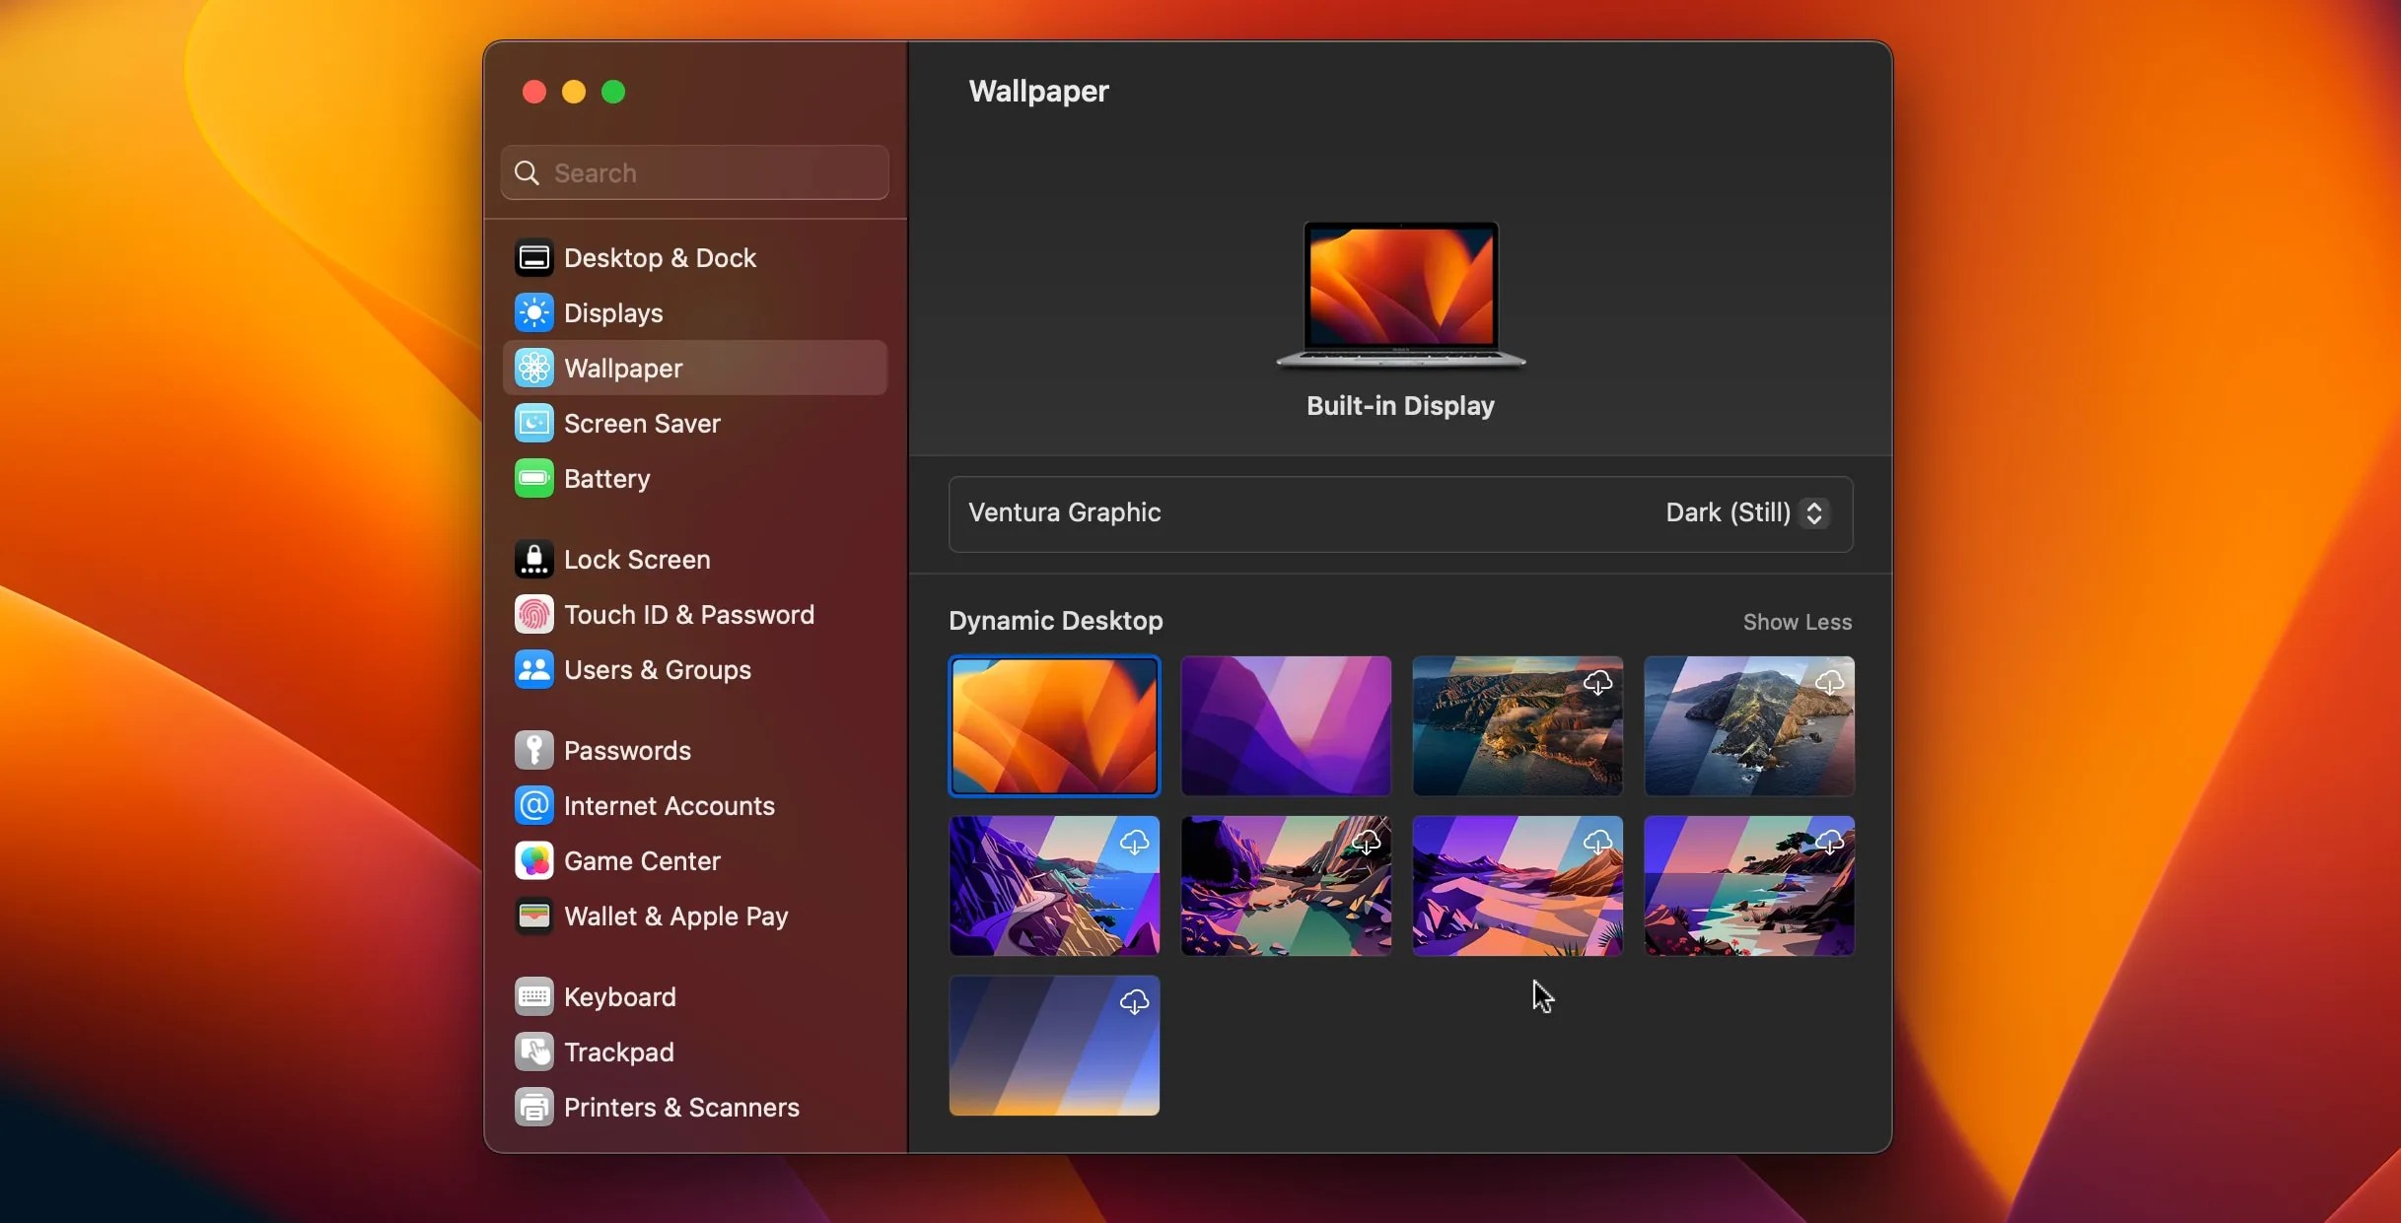This screenshot has height=1223, width=2401.
Task: Click the Game Center colorful bubbles icon
Action: coord(533,861)
